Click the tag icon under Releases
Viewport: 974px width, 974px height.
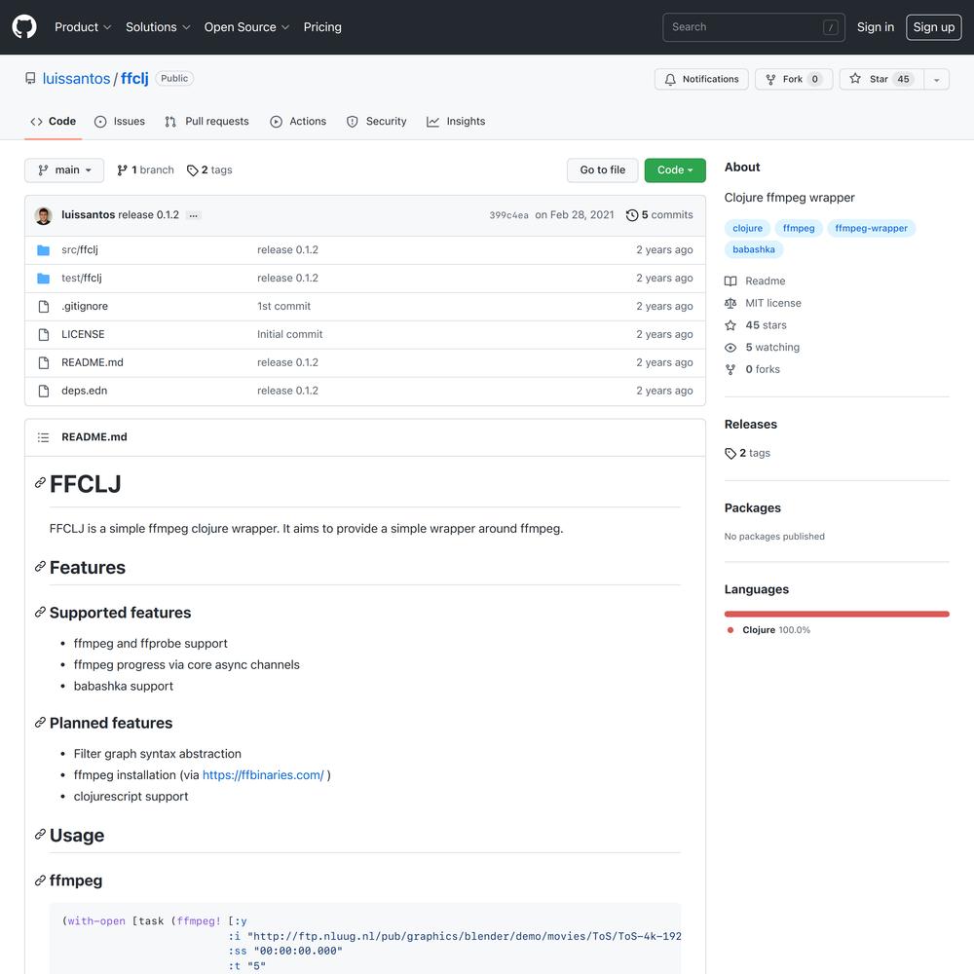point(730,454)
